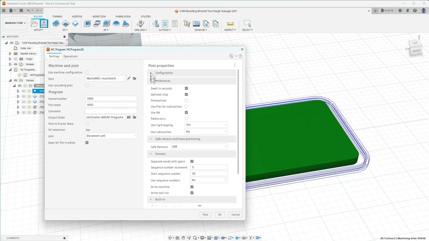Toggle Dwell in seconds checkbox
Viewport: 429px width, 241px height.
click(186, 88)
